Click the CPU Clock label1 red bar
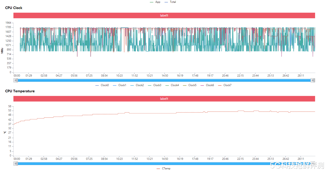Screen dimensions: 328x174 [164, 15]
